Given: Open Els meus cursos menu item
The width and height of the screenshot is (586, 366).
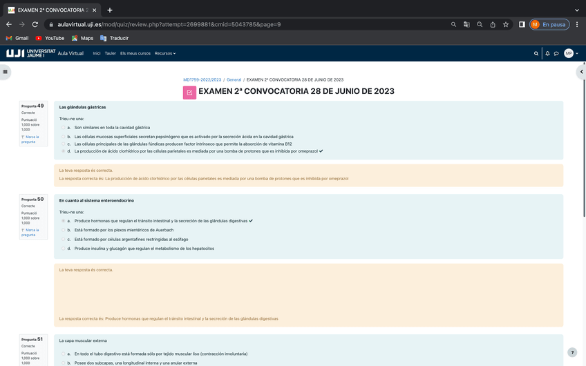Looking at the screenshot, I should click(x=135, y=53).
